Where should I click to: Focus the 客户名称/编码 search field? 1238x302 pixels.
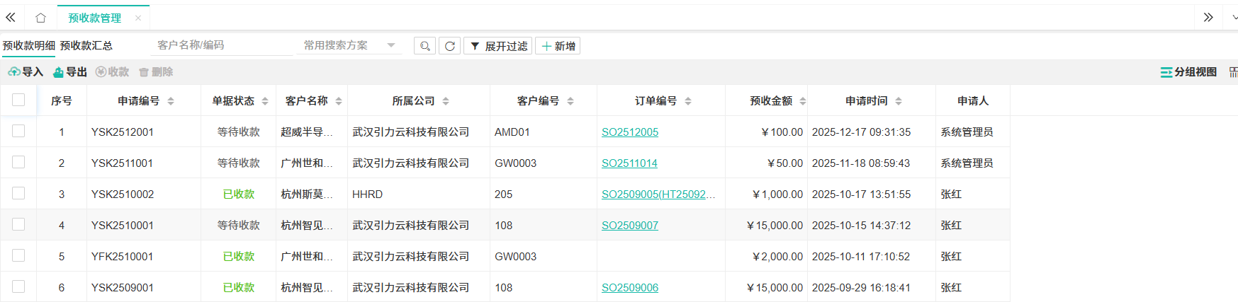[221, 45]
